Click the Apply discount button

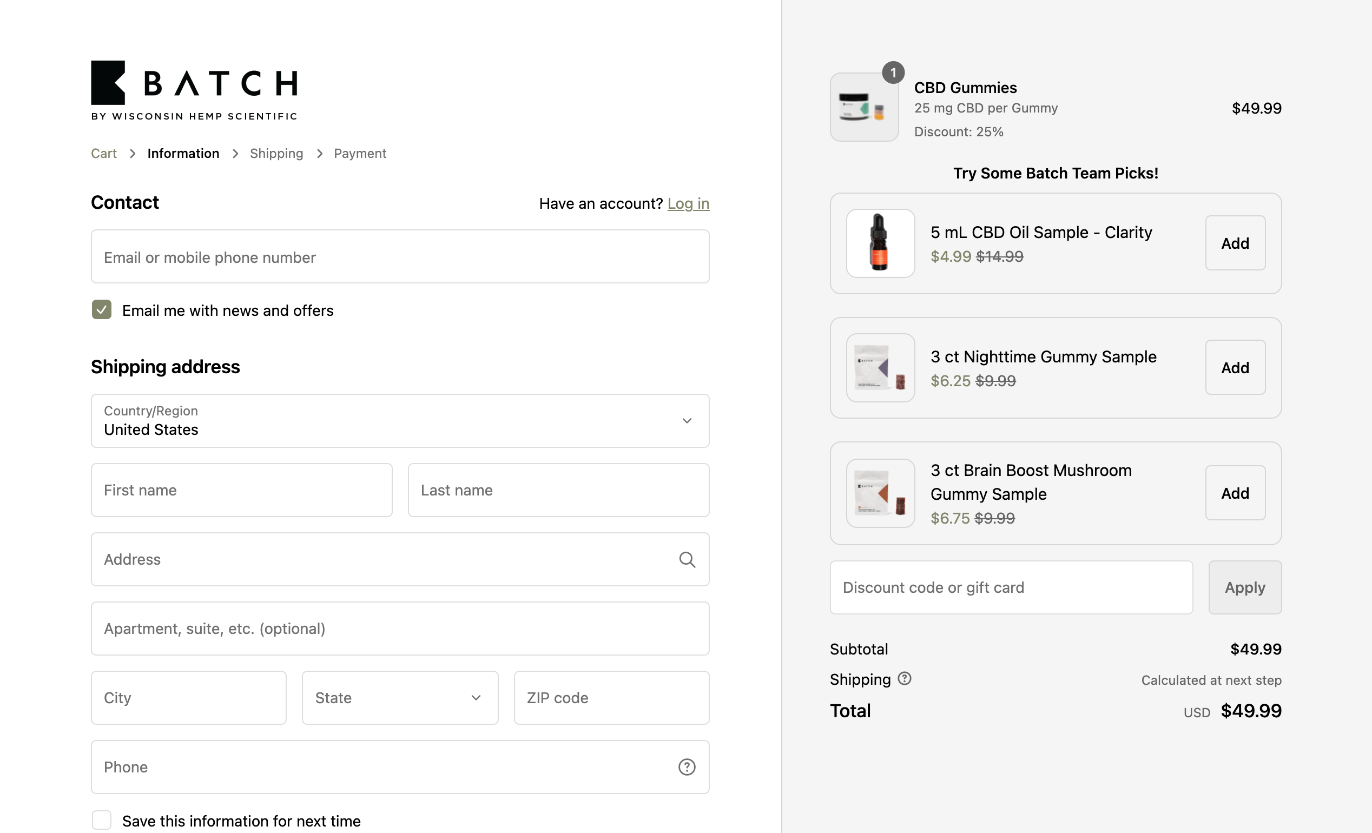[x=1244, y=587]
